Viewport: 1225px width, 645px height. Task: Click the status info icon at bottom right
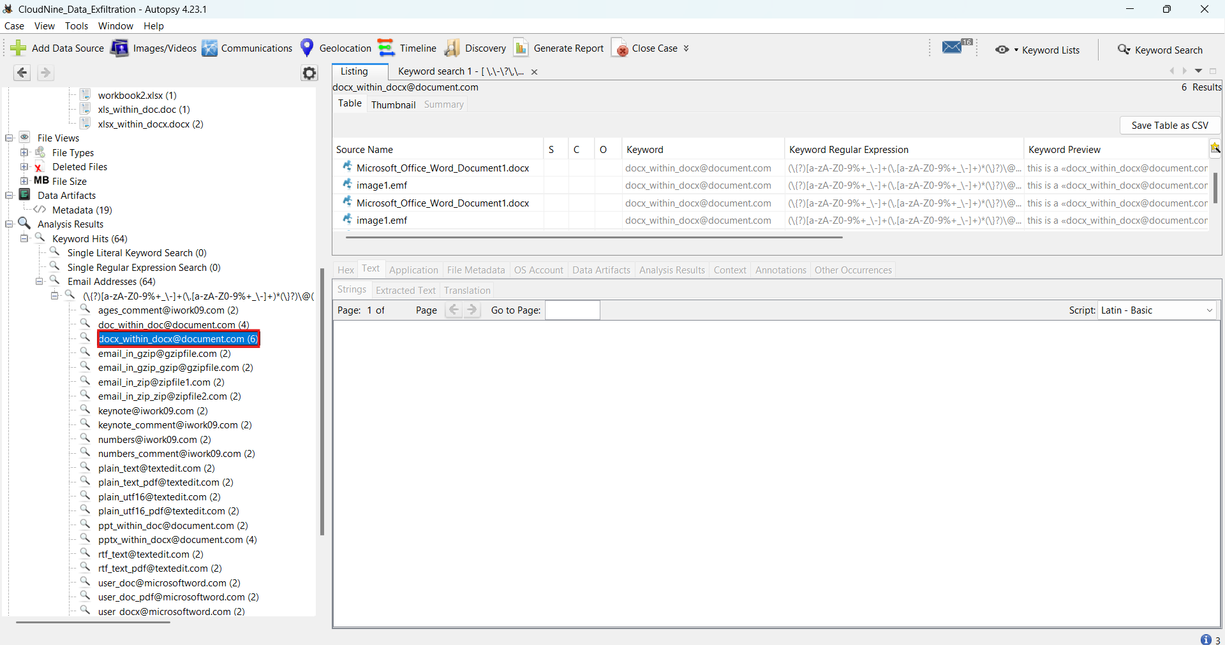click(x=1206, y=639)
